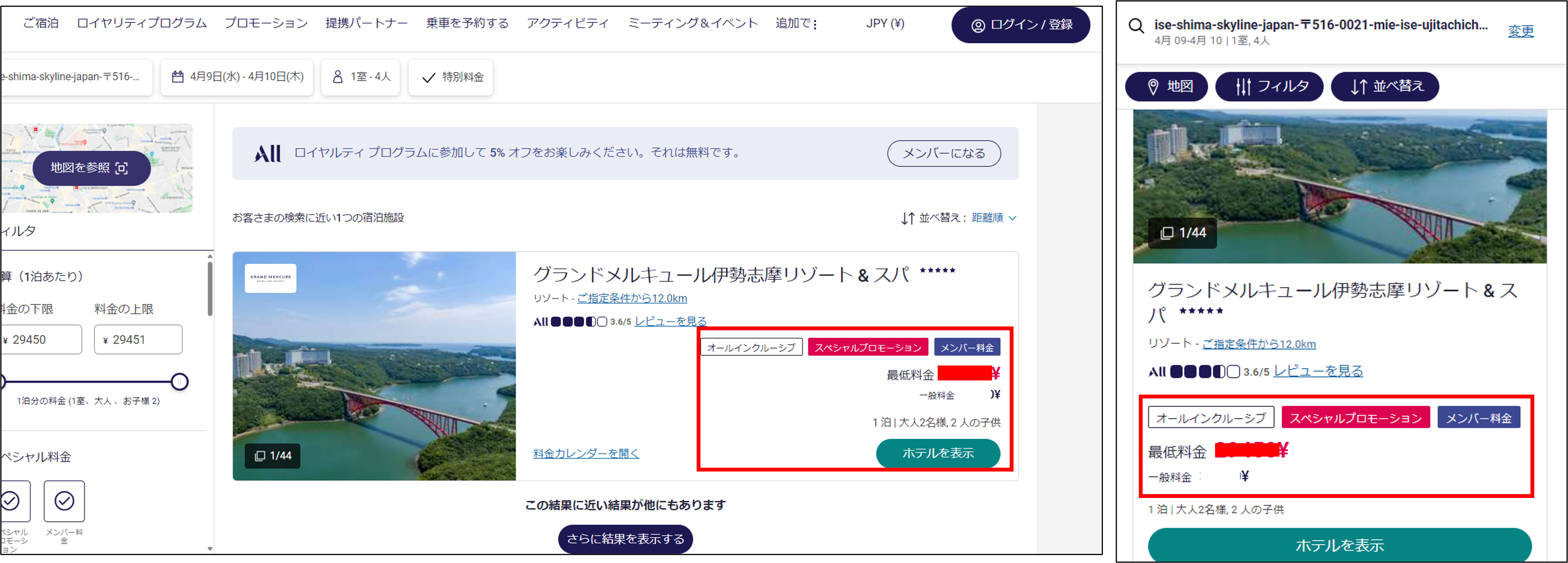Click レビューを見る link in mobile view
Viewport: 1568px width, 563px height.
[1319, 371]
